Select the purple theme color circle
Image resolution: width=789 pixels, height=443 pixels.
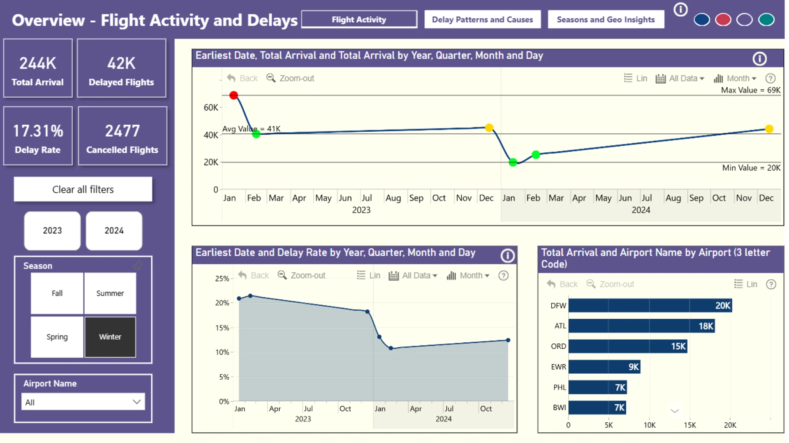coord(745,20)
